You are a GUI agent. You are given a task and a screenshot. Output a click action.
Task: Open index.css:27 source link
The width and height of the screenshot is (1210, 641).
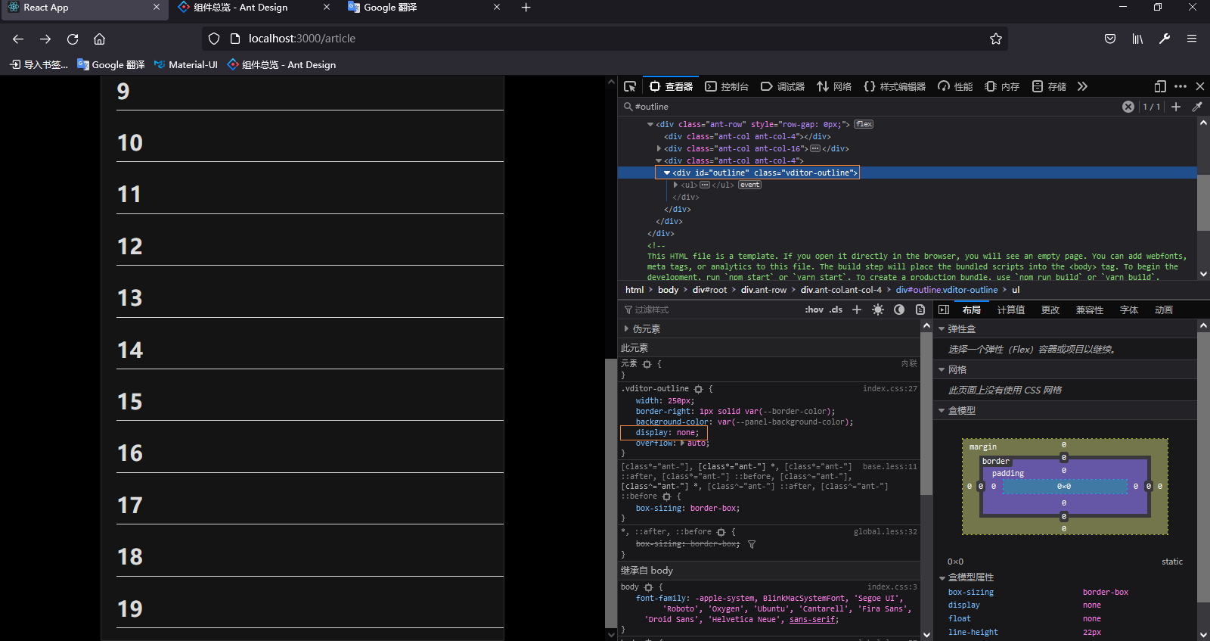pyautogui.click(x=889, y=388)
